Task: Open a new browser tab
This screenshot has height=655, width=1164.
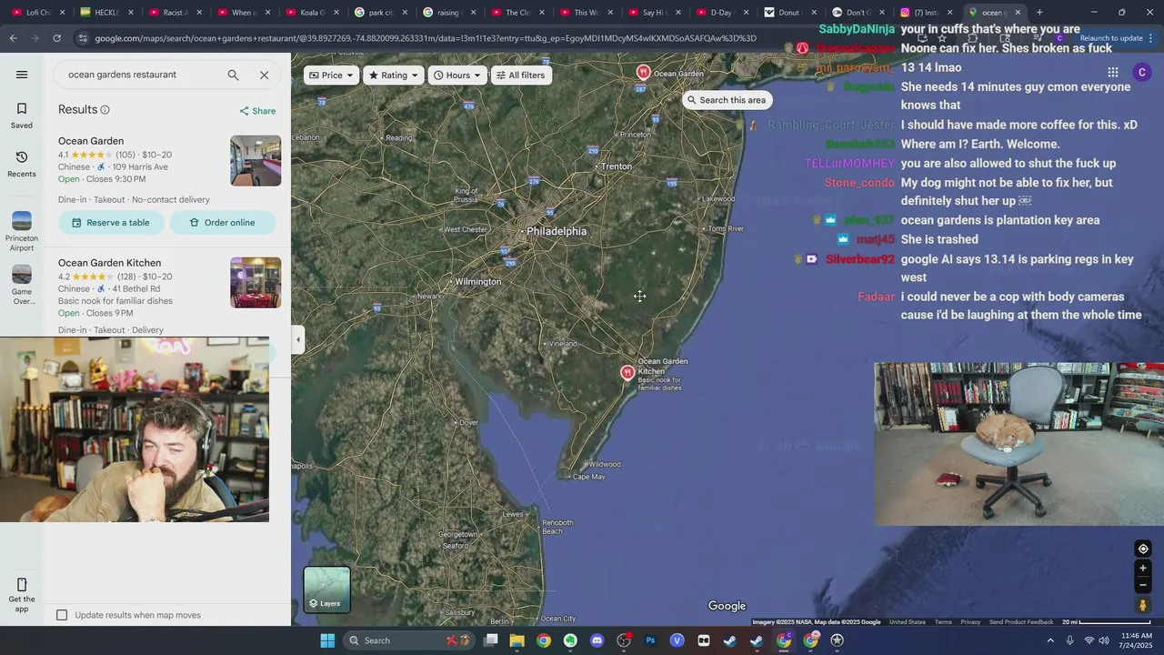Action: (x=1039, y=13)
